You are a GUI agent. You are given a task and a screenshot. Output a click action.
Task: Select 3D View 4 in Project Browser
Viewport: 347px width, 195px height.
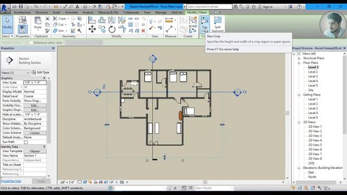[x=315, y=140]
